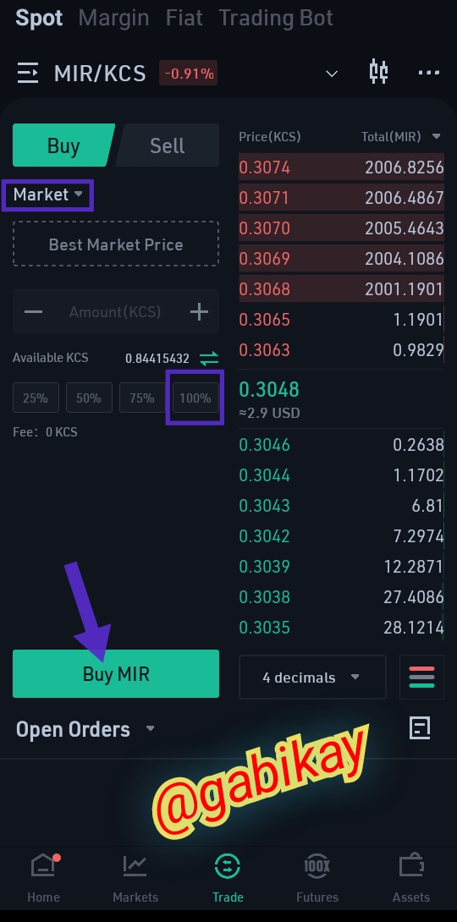The height and width of the screenshot is (922, 457).
Task: Tap the MIR/KCS pair name
Action: [x=100, y=74]
